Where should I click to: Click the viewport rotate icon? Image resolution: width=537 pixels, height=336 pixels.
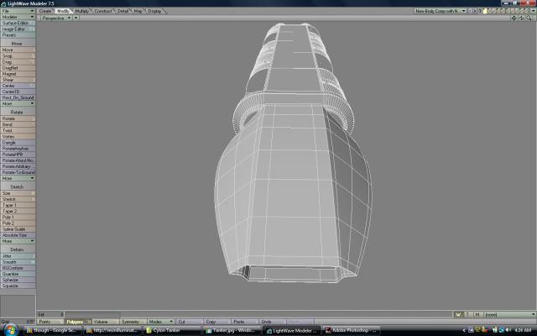[520, 18]
